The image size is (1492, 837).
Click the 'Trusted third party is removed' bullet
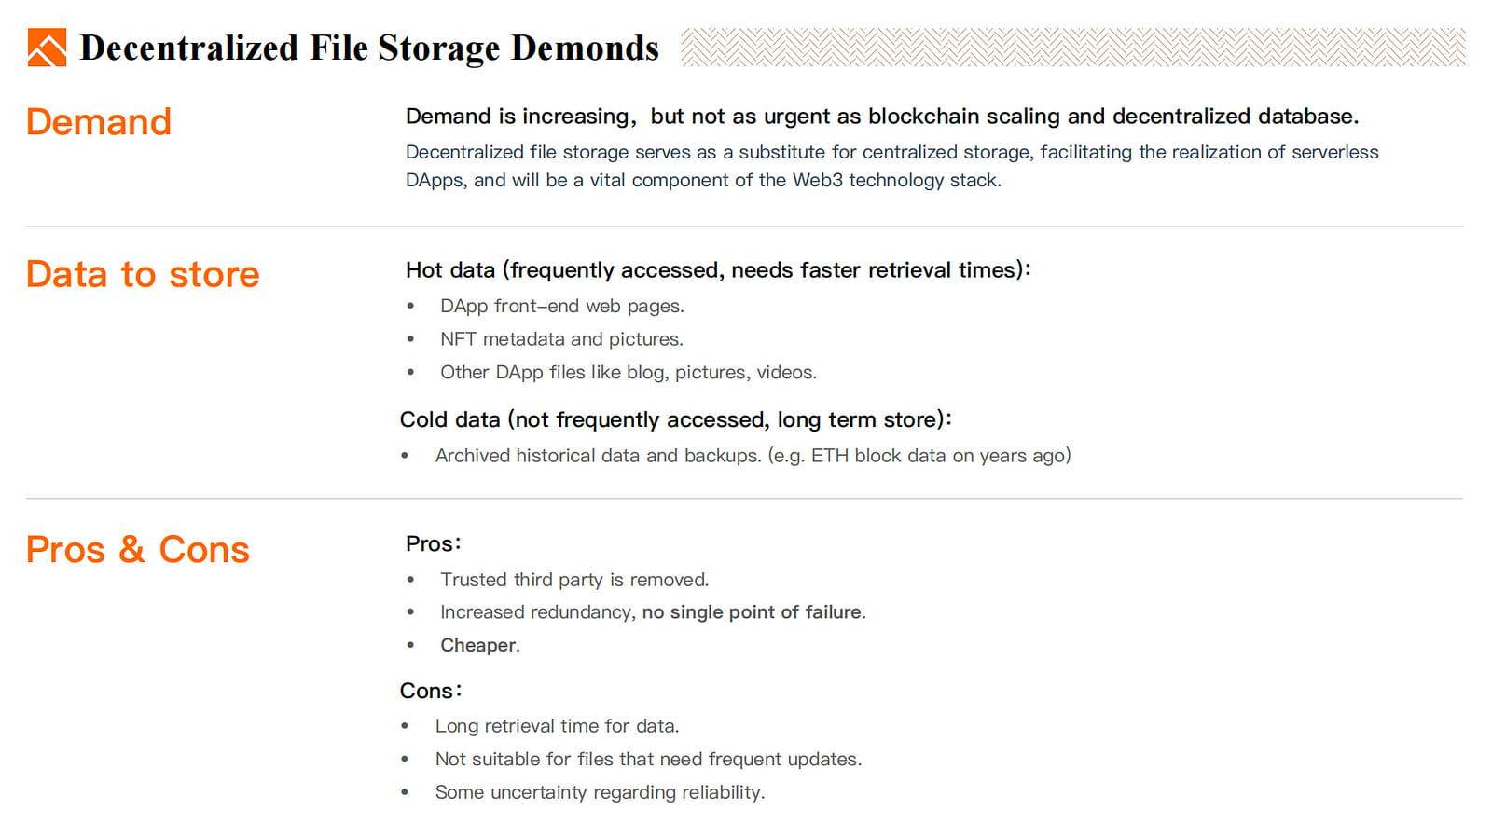click(x=574, y=580)
